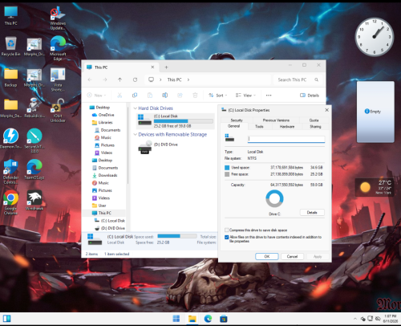Open Microsoft Edge from the taskbar
401x326 pixels.
[208, 319]
